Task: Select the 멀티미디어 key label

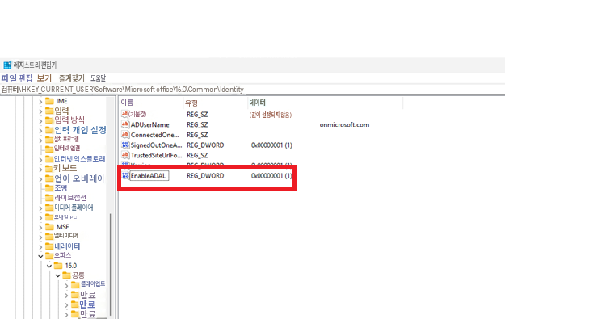Action: pyautogui.click(x=66, y=236)
